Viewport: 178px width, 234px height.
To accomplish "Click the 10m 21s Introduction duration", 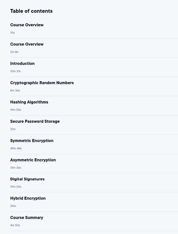I will coord(15,71).
